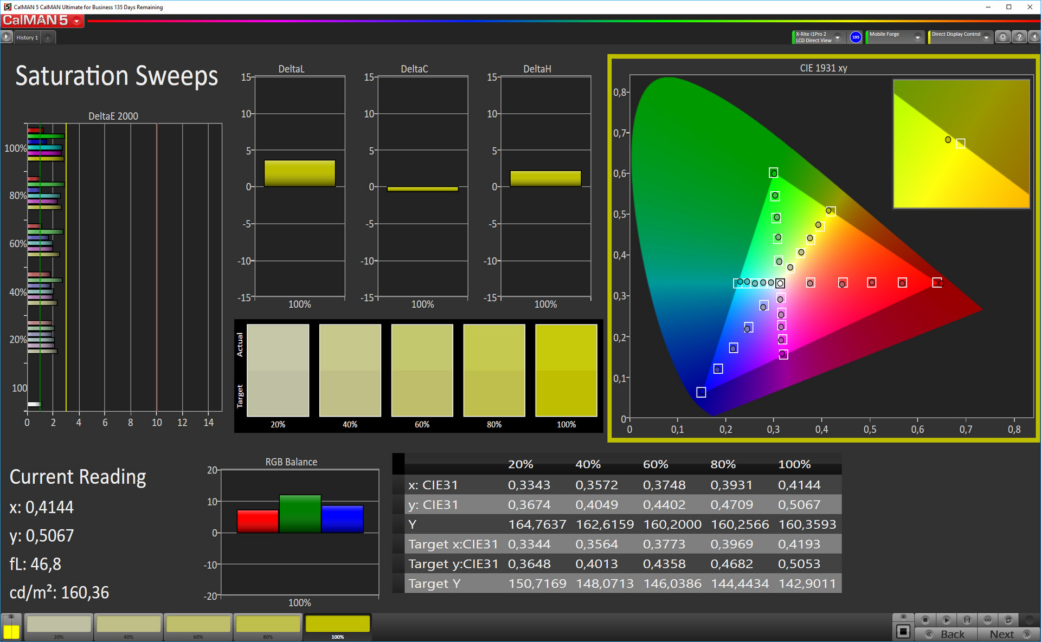Click the help question mark icon
1041x642 pixels.
[x=1019, y=37]
